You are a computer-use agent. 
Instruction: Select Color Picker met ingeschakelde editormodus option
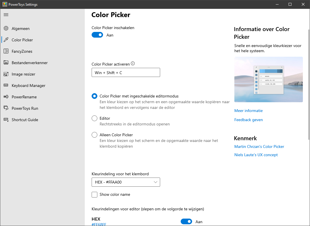94,96
